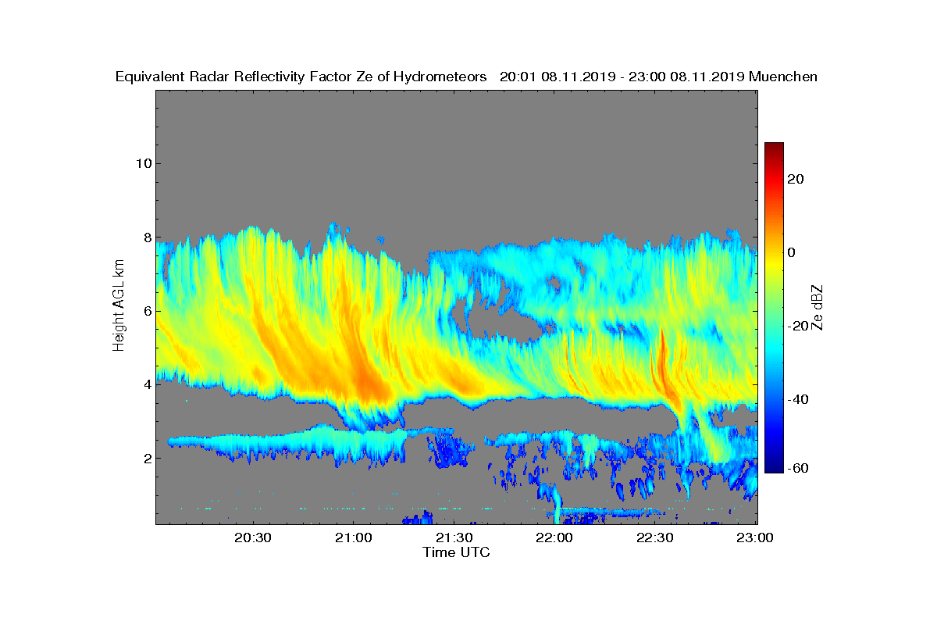Click the '20:30' time tick label

(x=253, y=537)
